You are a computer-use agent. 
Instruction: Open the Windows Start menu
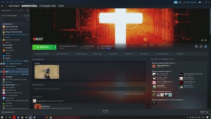pyautogui.click(x=2, y=117)
